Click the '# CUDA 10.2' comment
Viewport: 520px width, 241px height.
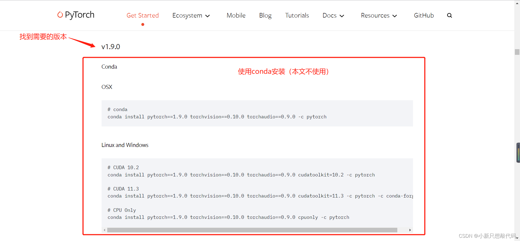pyautogui.click(x=123, y=168)
